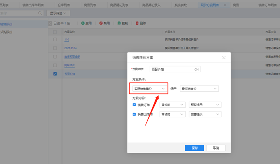Click the 禁用 (disable) toolbar icon
Image resolution: width=280 pixels, height=164 pixels.
(101, 23)
